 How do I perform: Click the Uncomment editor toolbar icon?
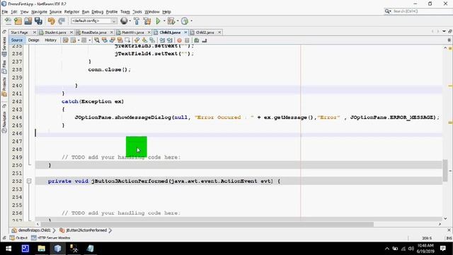click(x=205, y=40)
